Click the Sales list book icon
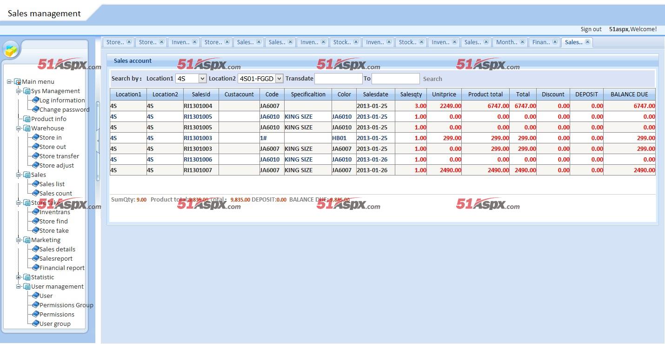 [x=35, y=184]
